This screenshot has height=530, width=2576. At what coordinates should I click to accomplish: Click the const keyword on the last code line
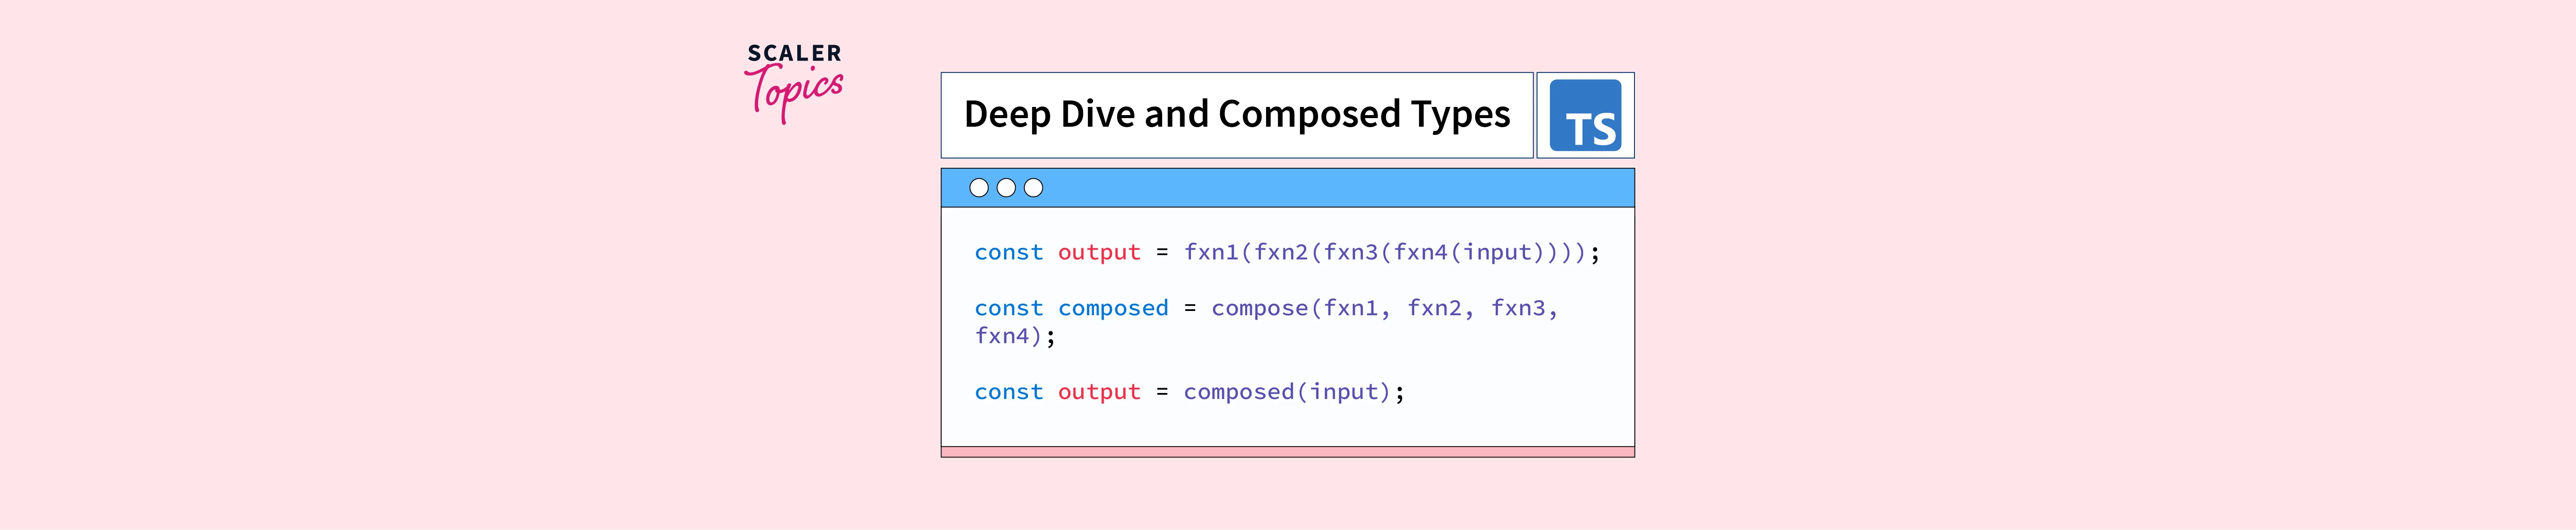point(1008,393)
